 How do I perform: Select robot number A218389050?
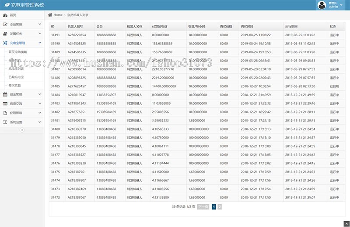(77, 138)
